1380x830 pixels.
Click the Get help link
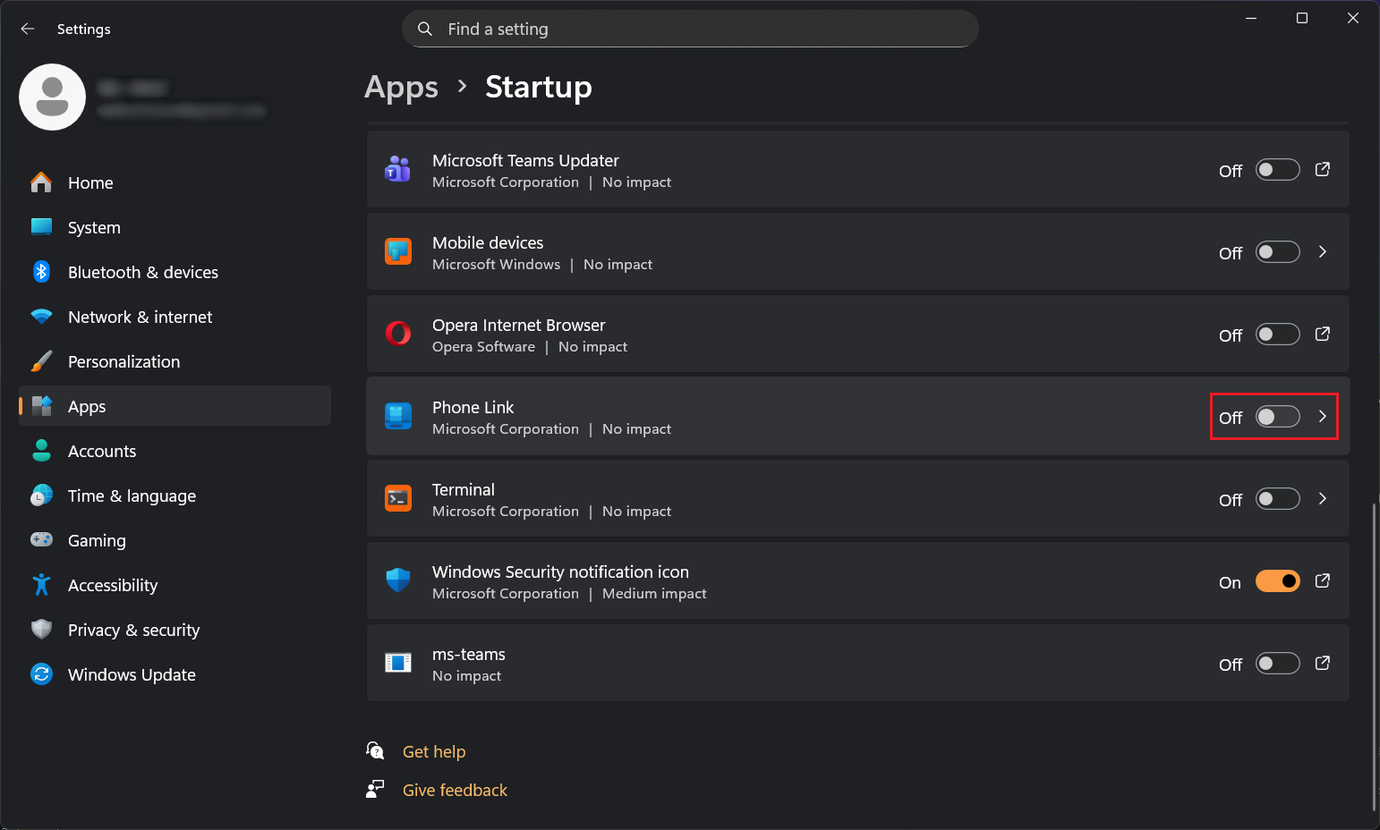(x=434, y=751)
